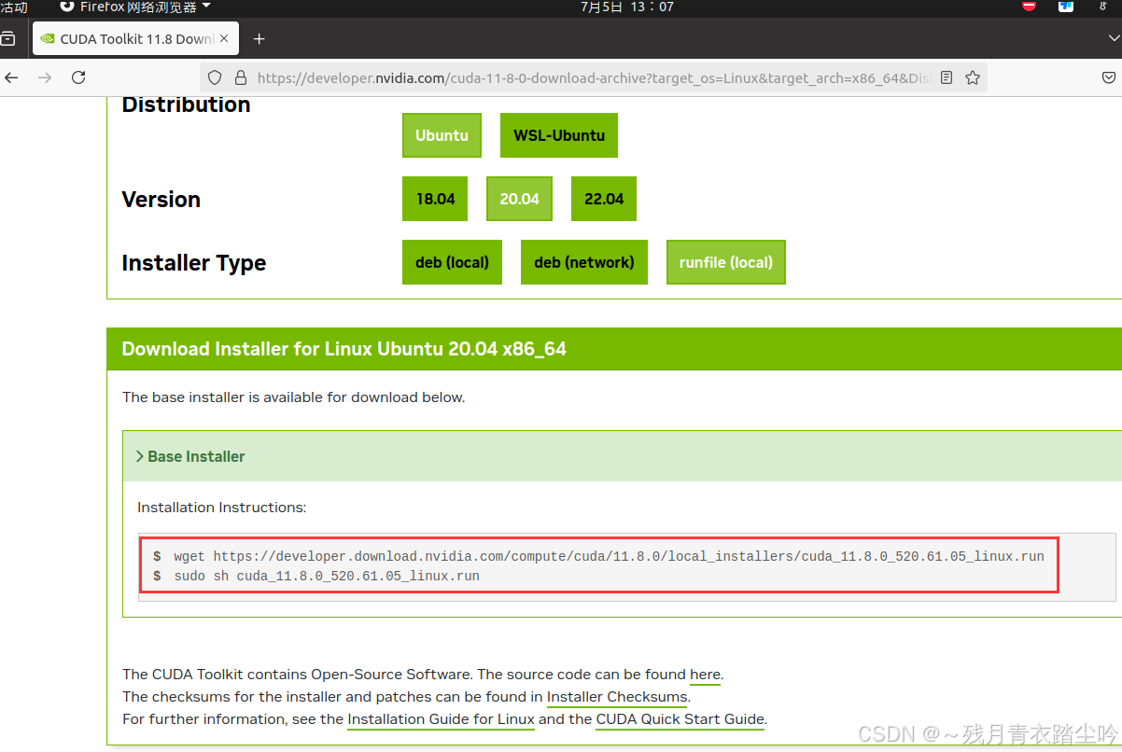Open the CUDA Quick Start Guide link
Viewport: 1122px width, 752px height.
[680, 719]
